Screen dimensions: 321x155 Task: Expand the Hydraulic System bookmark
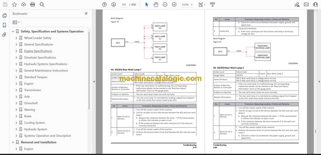click(x=16, y=129)
